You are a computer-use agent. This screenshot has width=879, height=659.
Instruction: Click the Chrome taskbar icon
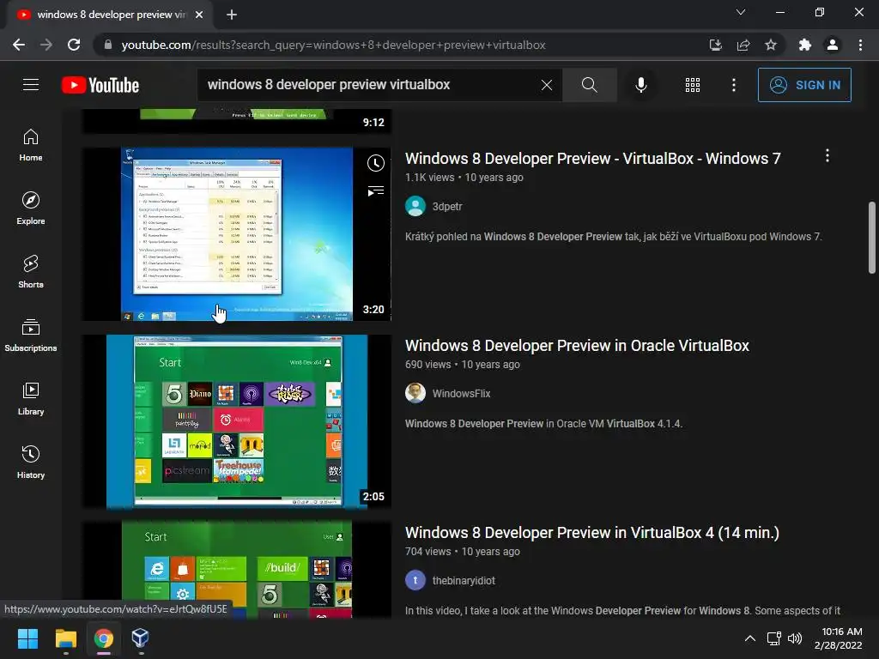[104, 638]
